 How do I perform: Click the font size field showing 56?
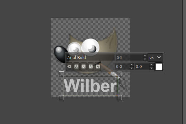point(129,58)
